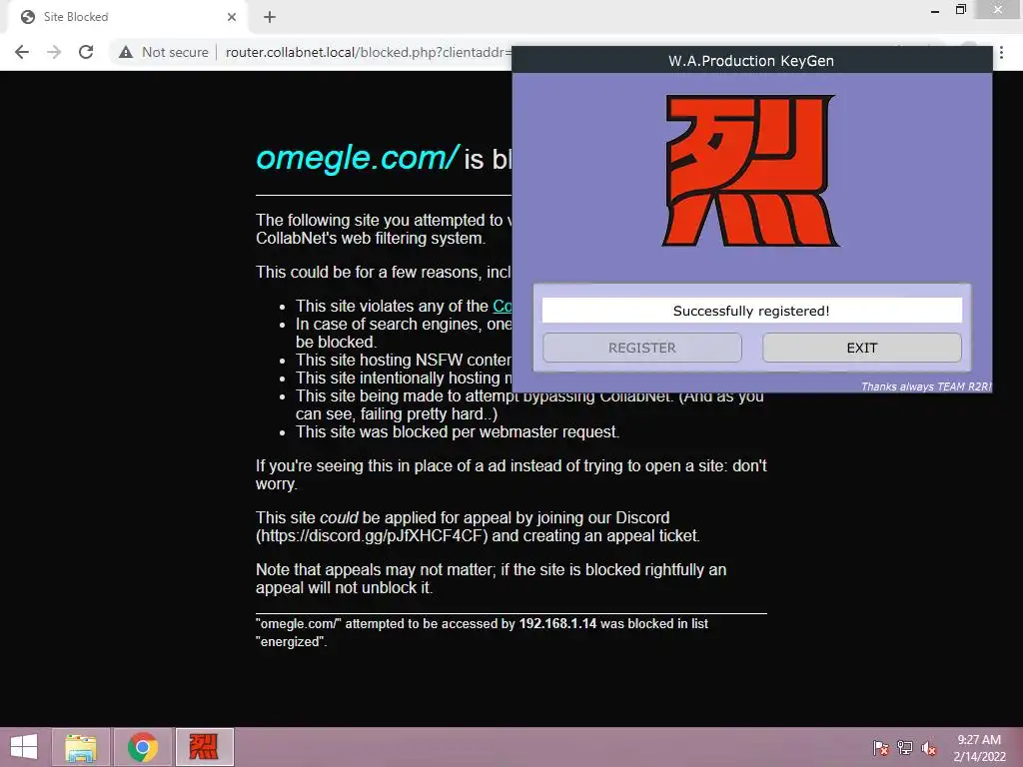This screenshot has height=767, width=1023.
Task: Click the 'energized' list name text
Action: click(292, 642)
